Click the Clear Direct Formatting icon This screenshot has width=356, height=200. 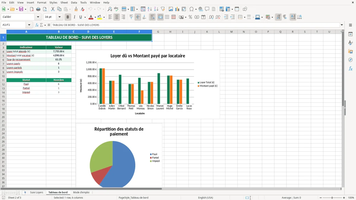pos(82,9)
